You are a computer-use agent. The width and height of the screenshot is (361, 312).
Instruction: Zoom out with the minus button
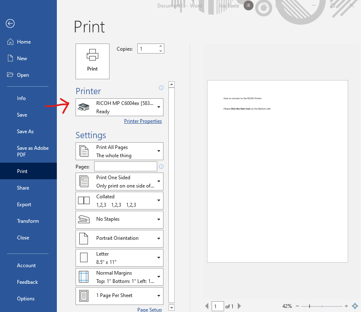pos(297,306)
